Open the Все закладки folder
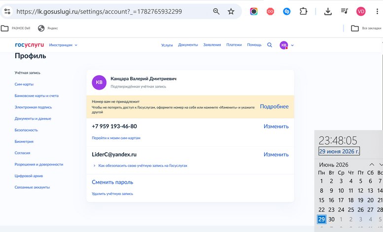This screenshot has height=232, width=383. (x=366, y=29)
